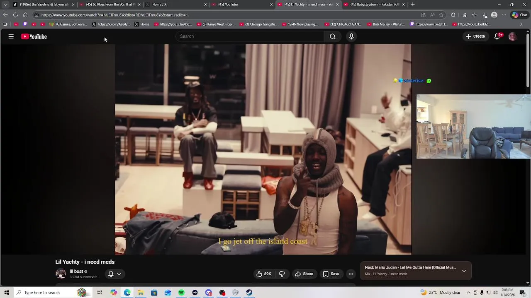This screenshot has height=298, width=531.
Task: Open Chicago Gangste bookmark
Action: tap(258, 24)
